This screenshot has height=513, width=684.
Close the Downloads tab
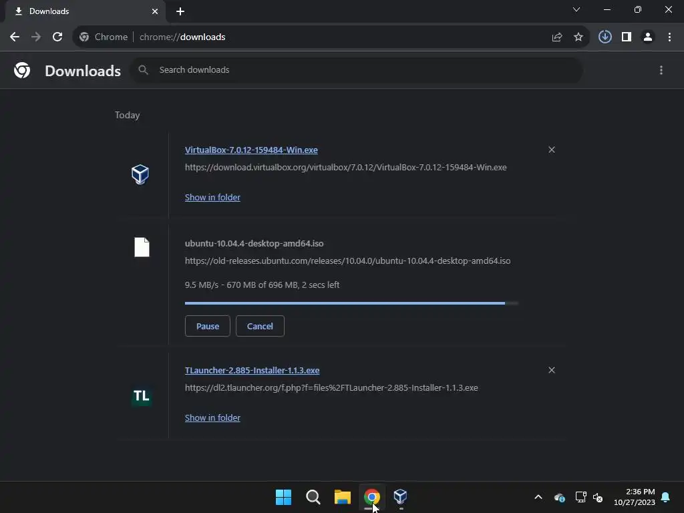coord(155,11)
